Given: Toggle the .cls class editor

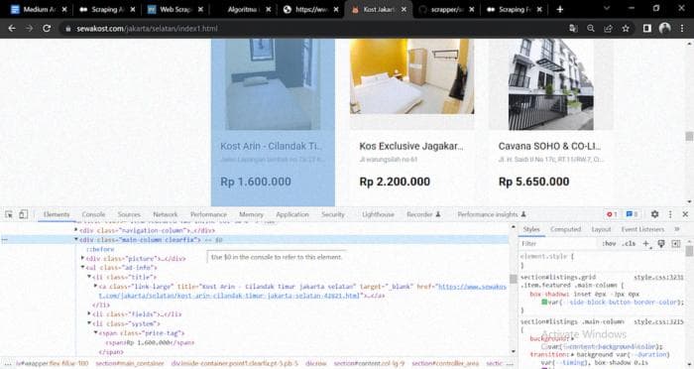Looking at the screenshot, I should 629,244.
